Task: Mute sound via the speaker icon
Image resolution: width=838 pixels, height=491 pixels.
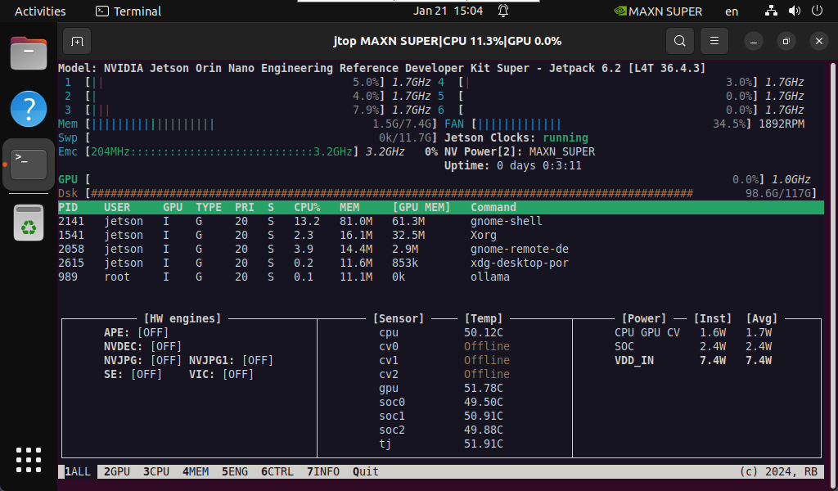Action: click(793, 11)
